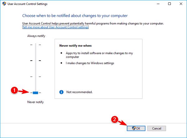Click the UAC shield icon in title bar

click(4, 4)
